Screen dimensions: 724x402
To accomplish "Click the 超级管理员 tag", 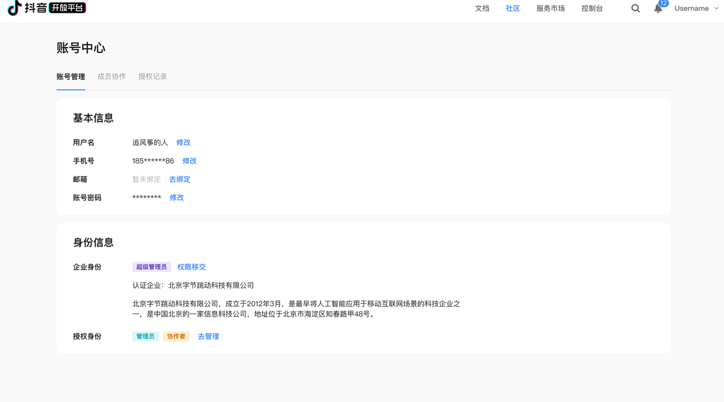I will pyautogui.click(x=152, y=267).
